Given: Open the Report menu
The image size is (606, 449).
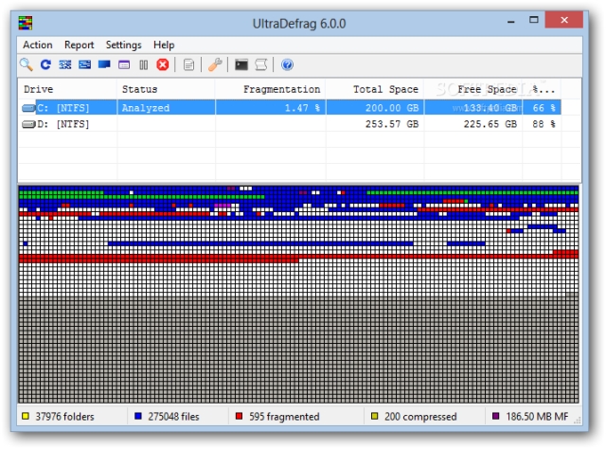Looking at the screenshot, I should [79, 45].
